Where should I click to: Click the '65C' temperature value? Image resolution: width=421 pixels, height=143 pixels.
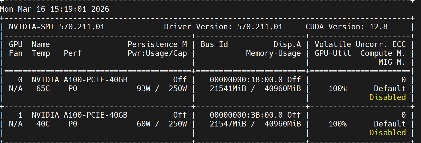[43, 89]
